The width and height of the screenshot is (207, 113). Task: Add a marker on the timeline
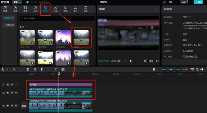click(x=56, y=70)
